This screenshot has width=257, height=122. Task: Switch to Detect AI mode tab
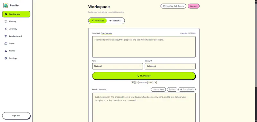tap(115, 21)
